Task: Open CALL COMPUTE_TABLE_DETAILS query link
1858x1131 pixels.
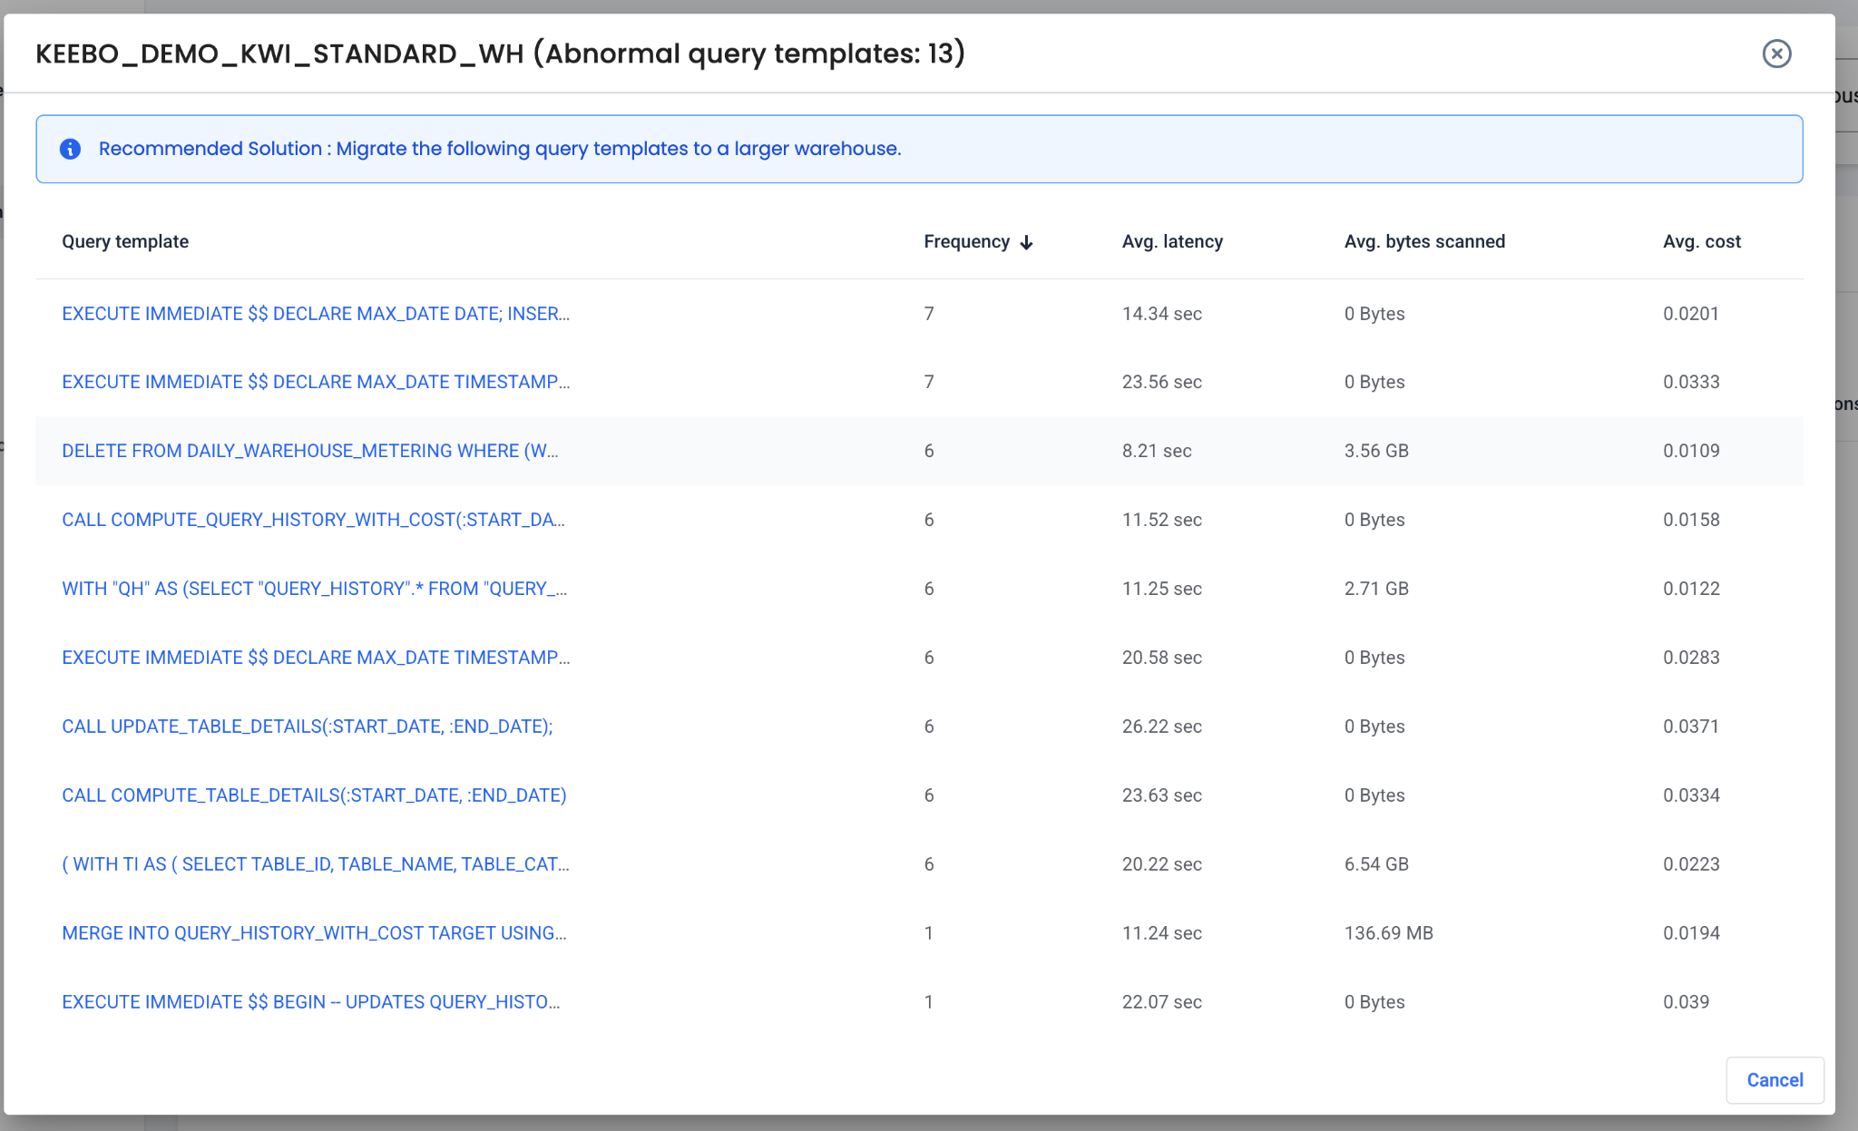Action: (314, 795)
